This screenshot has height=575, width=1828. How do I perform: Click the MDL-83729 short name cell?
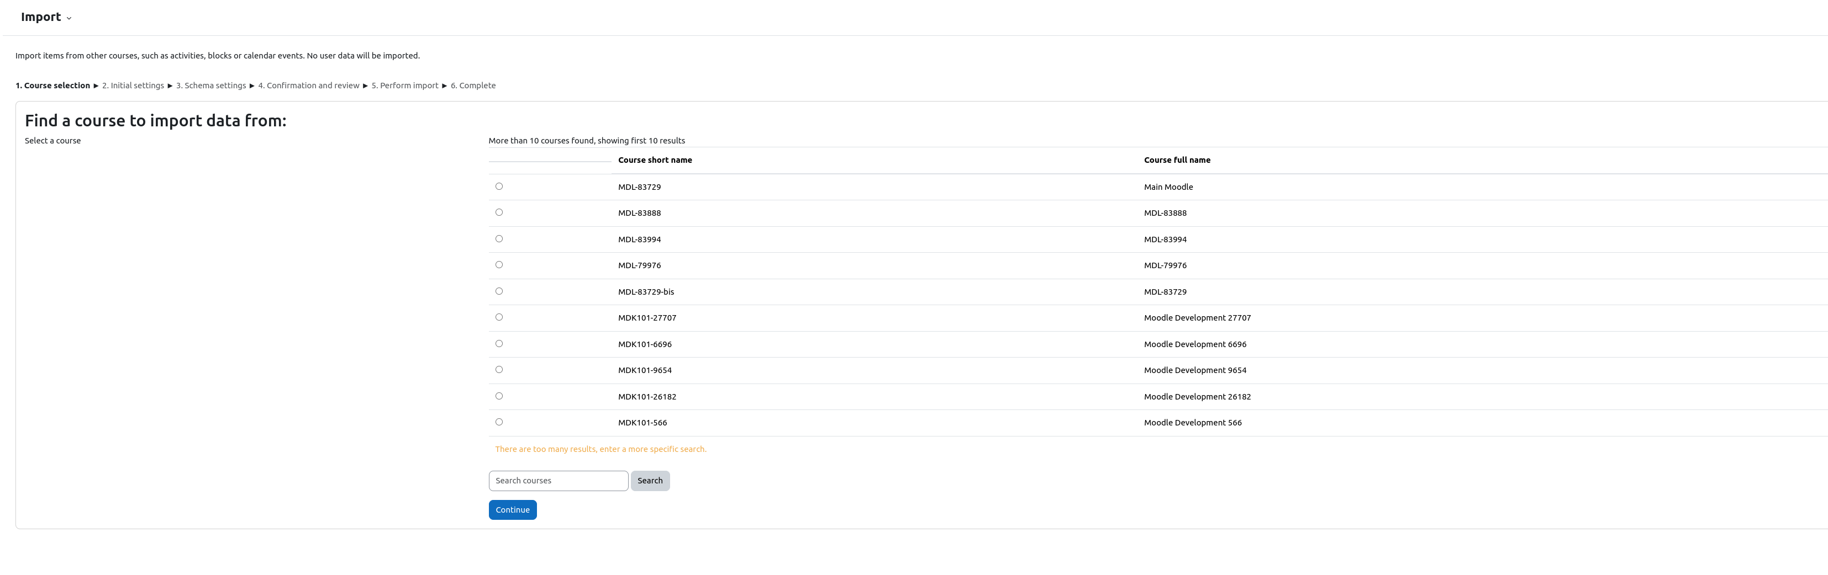tap(639, 187)
